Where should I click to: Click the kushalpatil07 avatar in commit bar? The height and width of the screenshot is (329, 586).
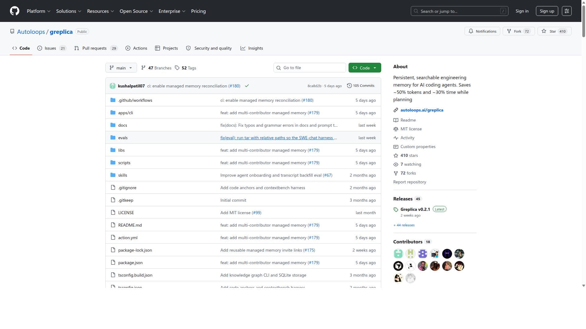[113, 86]
